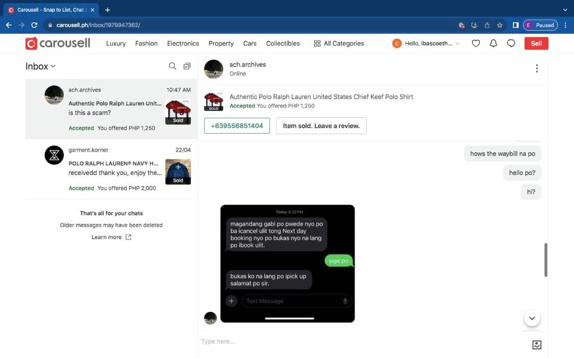Open the Authentic Polo Ralph Lauren listing title
Screen dimensions: 574x358
[x=321, y=97]
